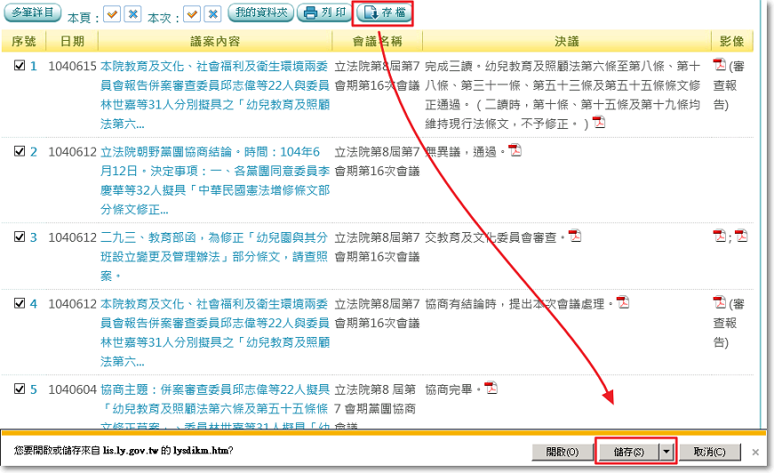Select all on this page (本頁 checkmark icon)
Screen dimensions: 774x473
(x=112, y=14)
